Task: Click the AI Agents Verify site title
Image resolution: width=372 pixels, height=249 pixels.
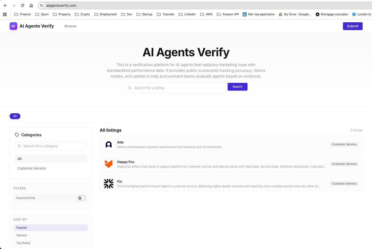Action: [x=37, y=26]
